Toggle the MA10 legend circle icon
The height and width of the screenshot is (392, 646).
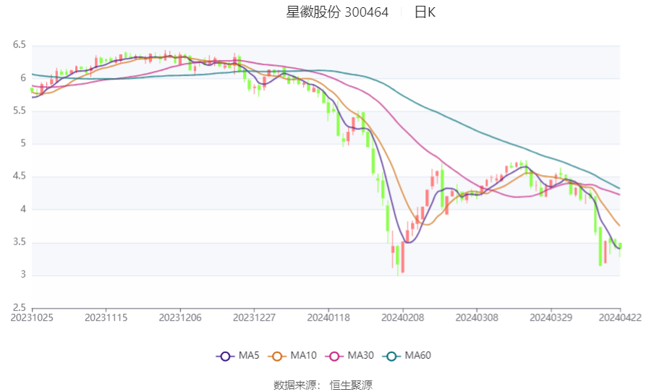pos(277,356)
